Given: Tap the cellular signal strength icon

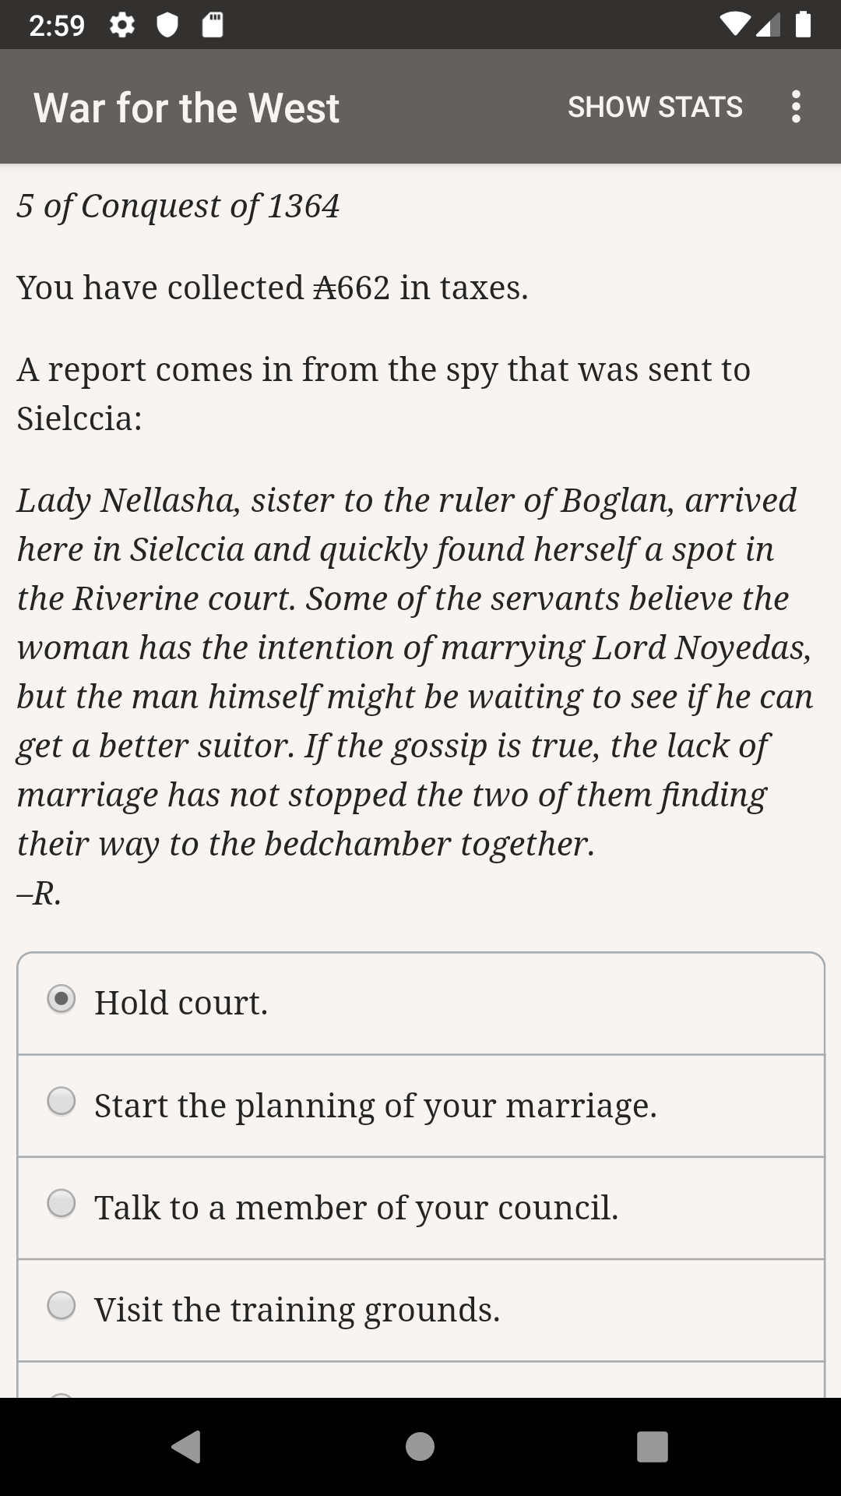Looking at the screenshot, I should [x=769, y=25].
